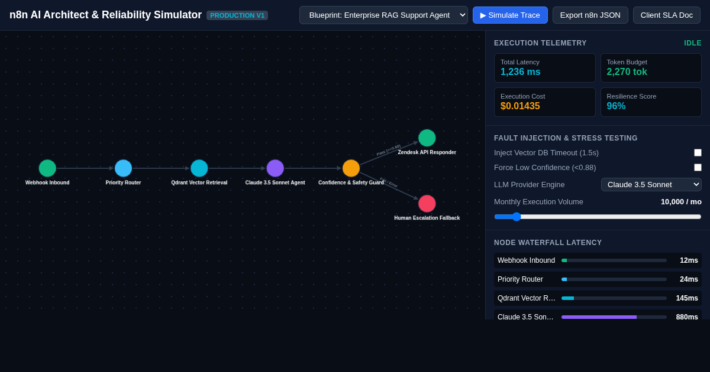Adjust the Monthly Execution Volume slider
Screen dimensions: 710x372
click(598, 217)
